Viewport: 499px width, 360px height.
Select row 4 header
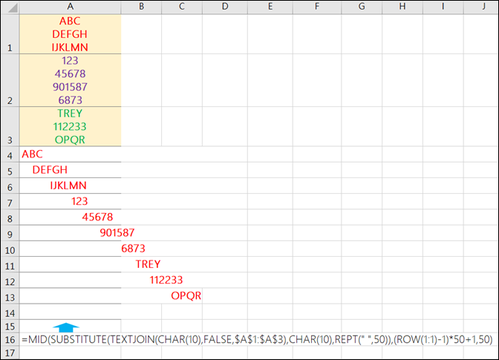coord(10,154)
